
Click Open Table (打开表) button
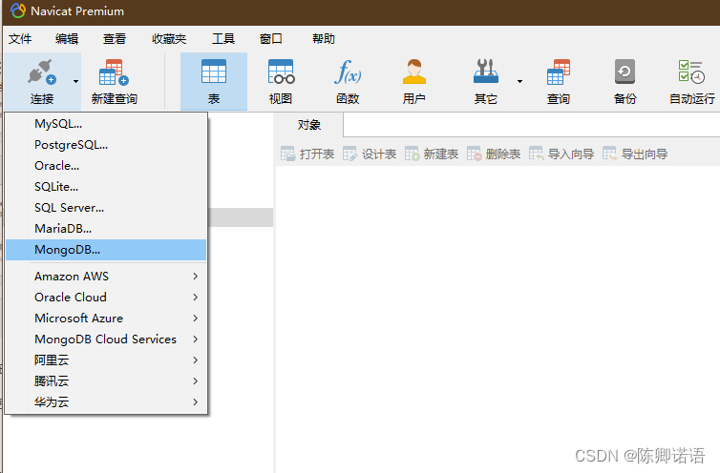tap(307, 154)
